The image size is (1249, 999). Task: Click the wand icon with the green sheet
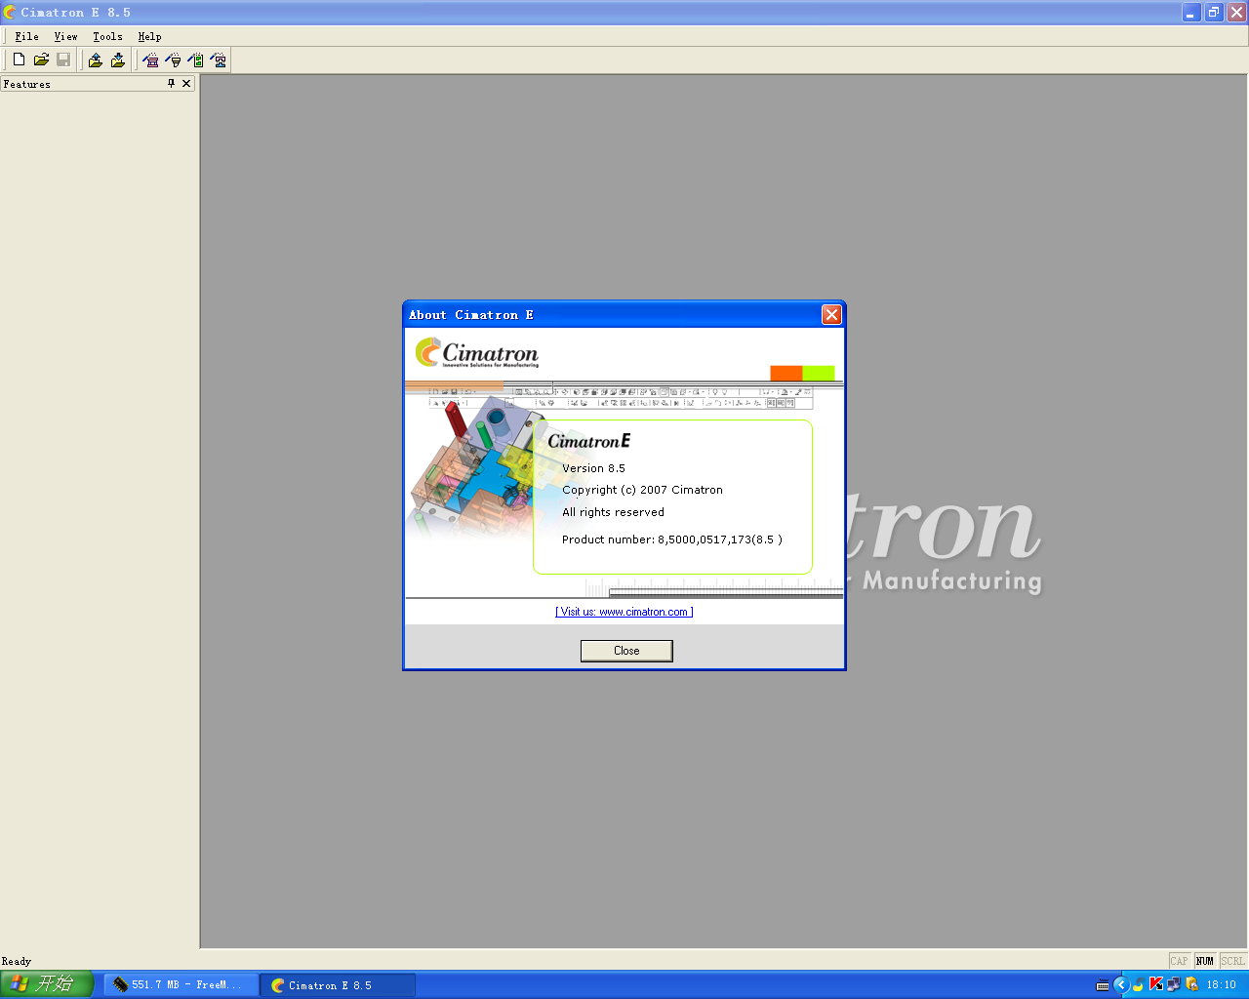(x=195, y=60)
